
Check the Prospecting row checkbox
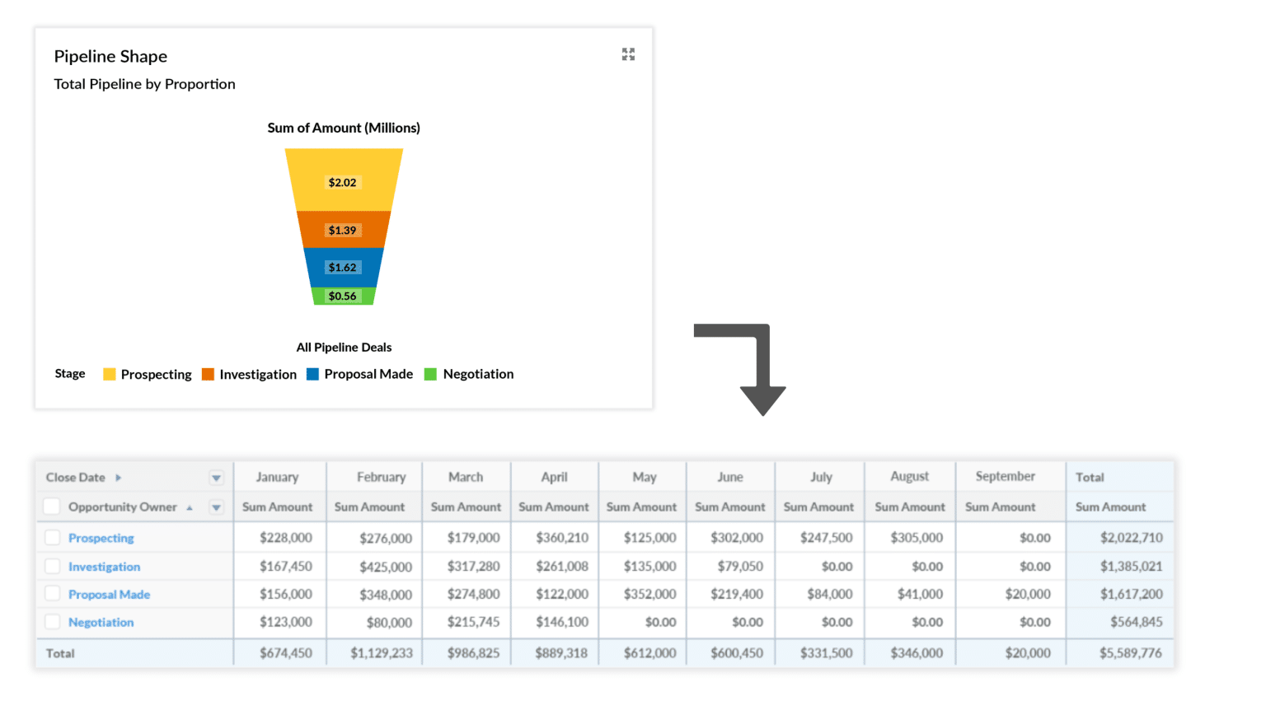click(x=54, y=537)
